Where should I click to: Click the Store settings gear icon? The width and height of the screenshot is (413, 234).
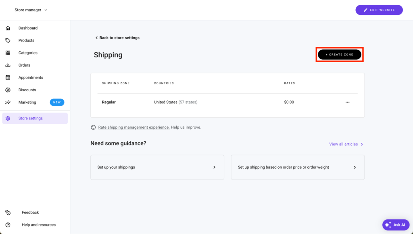[x=8, y=118]
